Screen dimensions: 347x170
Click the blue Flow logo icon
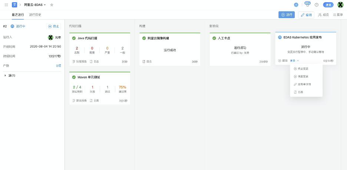(14, 5)
